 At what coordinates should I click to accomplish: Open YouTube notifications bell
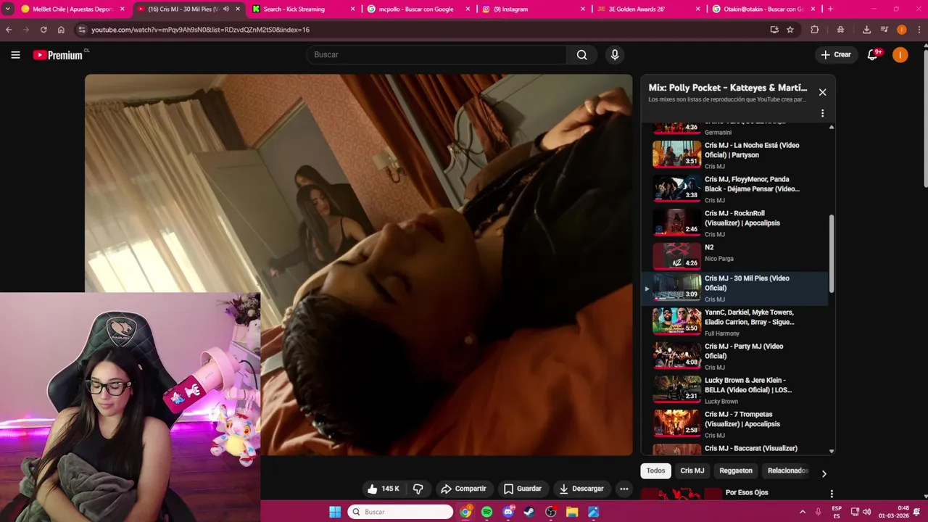(x=873, y=54)
